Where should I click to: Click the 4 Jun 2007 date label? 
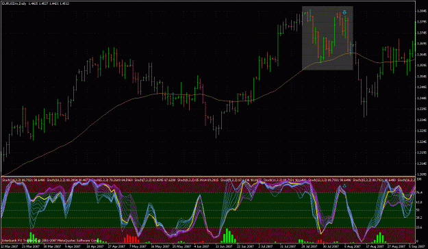click(x=201, y=246)
